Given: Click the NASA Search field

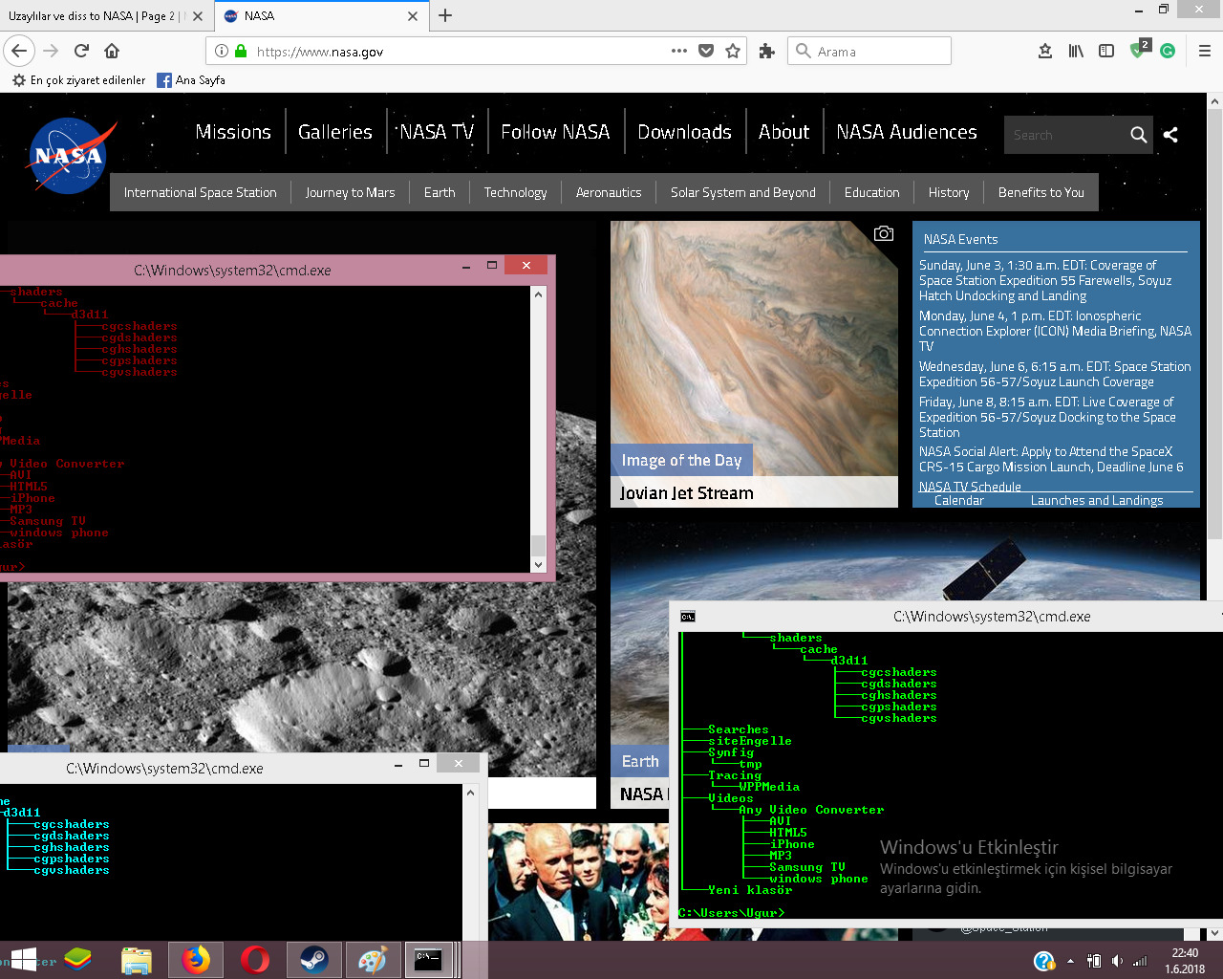Looking at the screenshot, I should coord(1065,135).
